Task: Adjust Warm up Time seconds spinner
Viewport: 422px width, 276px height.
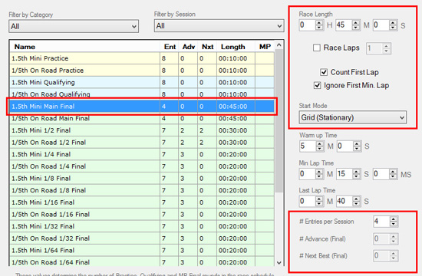Action: tap(357, 146)
